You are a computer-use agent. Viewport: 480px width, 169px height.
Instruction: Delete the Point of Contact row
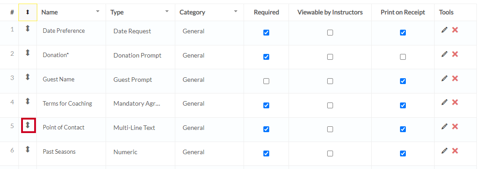pyautogui.click(x=455, y=126)
